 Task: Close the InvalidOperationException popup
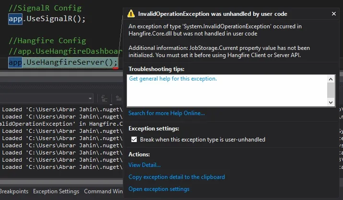click(334, 13)
